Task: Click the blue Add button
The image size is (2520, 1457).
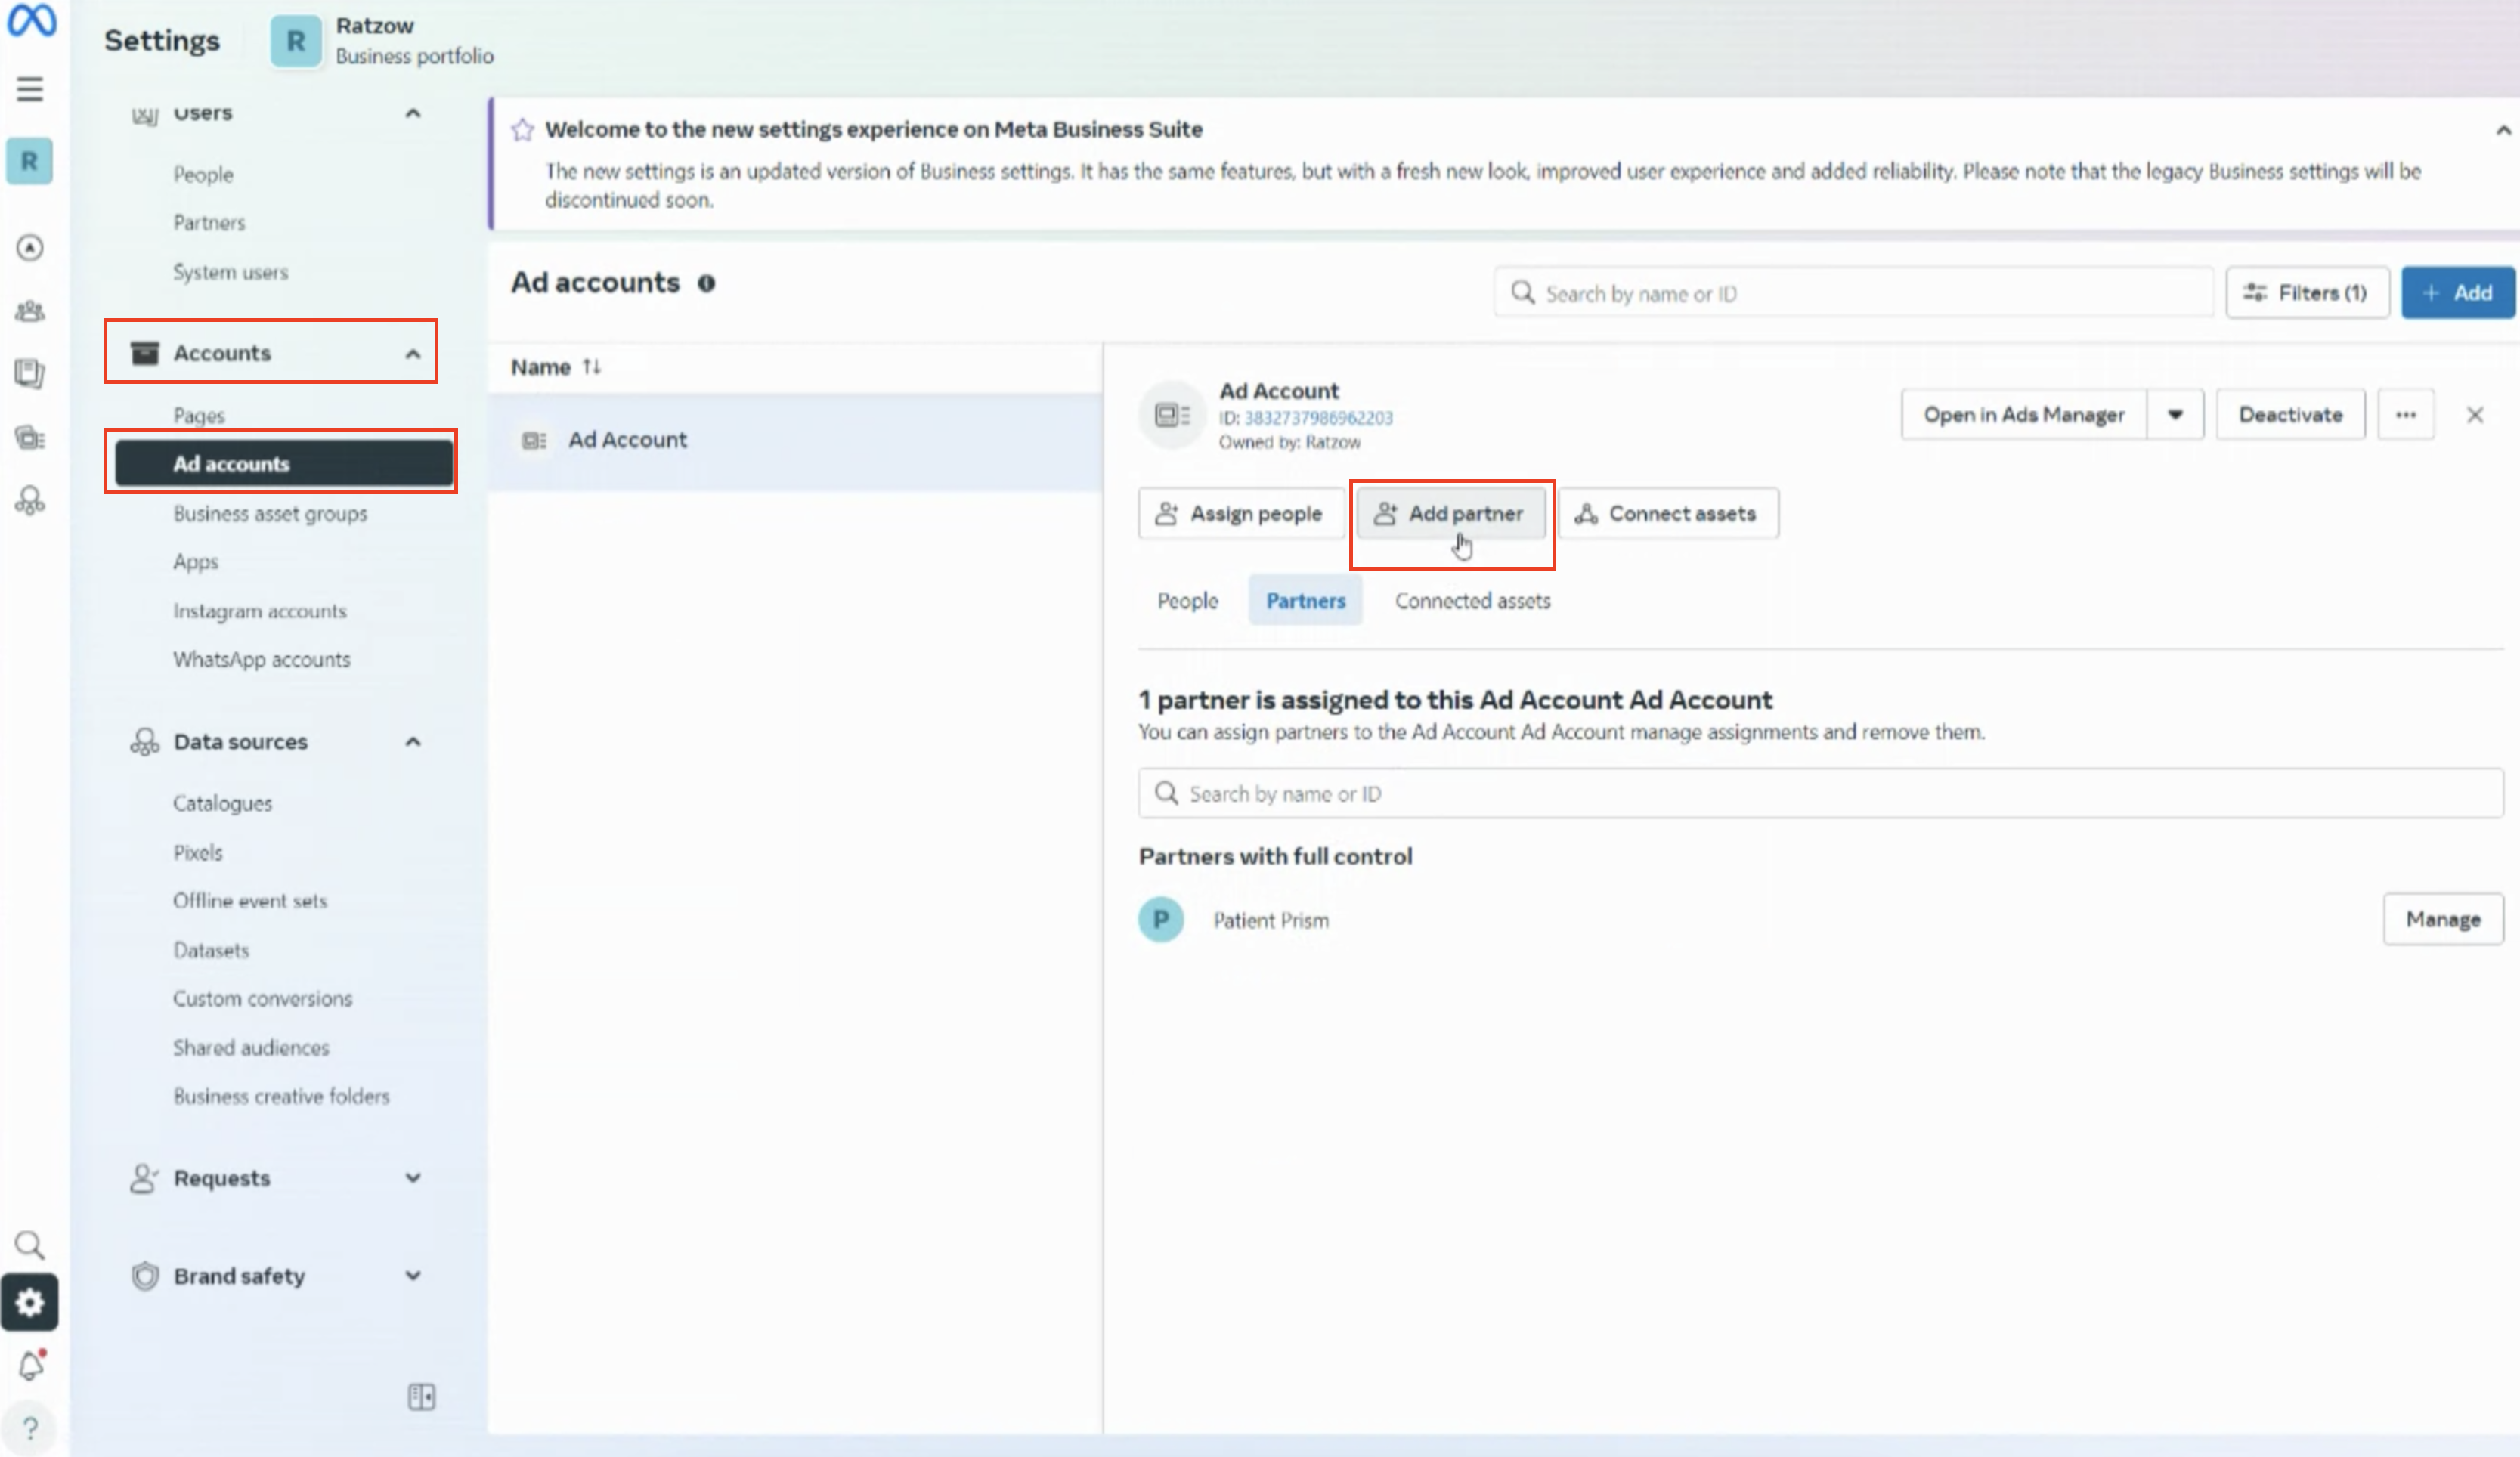Action: point(2458,293)
